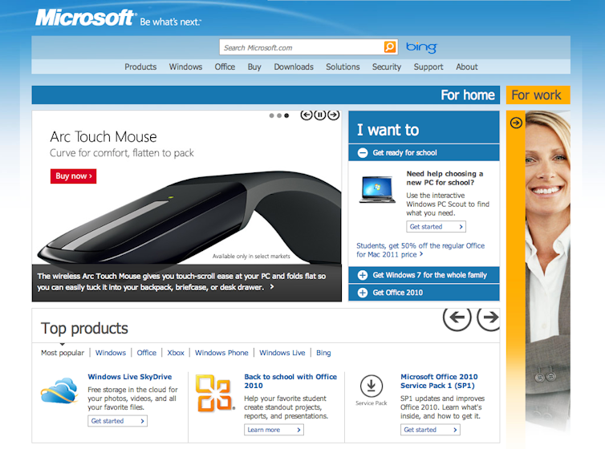
Task: Click the Service Pack download icon
Action: point(372,386)
